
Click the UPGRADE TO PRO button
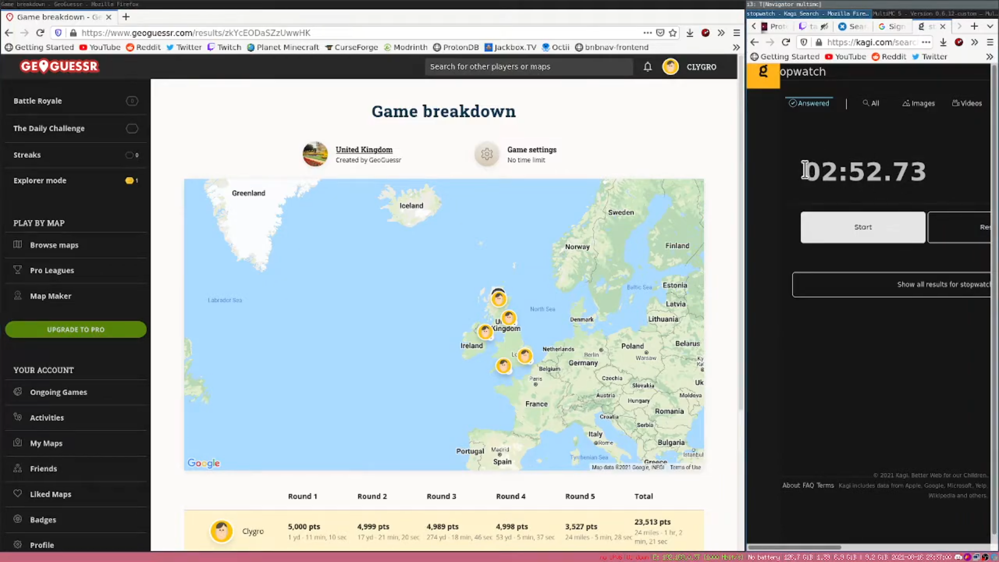(x=76, y=329)
